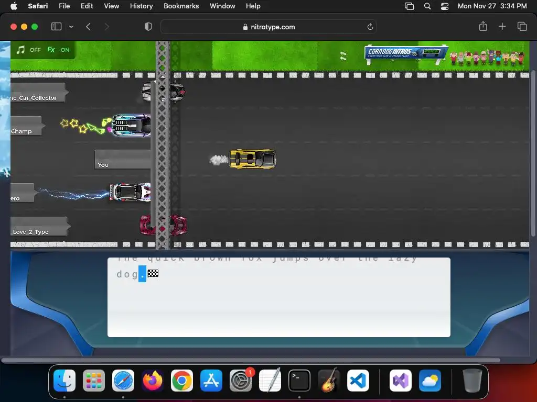This screenshot has height=402, width=537.
Task: Open the History menu
Action: [x=141, y=6]
